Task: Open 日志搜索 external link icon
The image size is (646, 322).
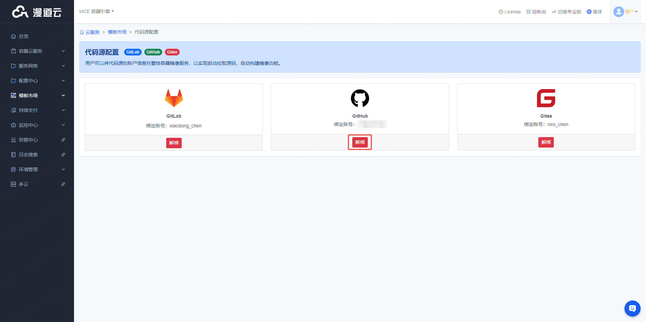Action: (x=63, y=155)
